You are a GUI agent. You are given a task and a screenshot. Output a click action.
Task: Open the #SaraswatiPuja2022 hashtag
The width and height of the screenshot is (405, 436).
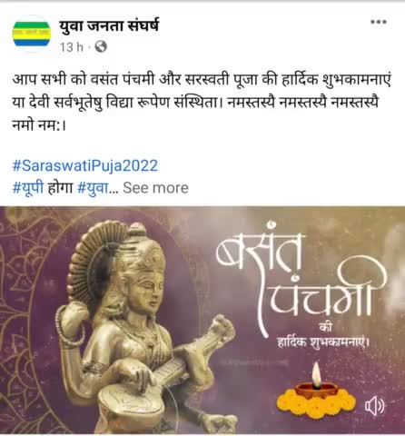(85, 166)
